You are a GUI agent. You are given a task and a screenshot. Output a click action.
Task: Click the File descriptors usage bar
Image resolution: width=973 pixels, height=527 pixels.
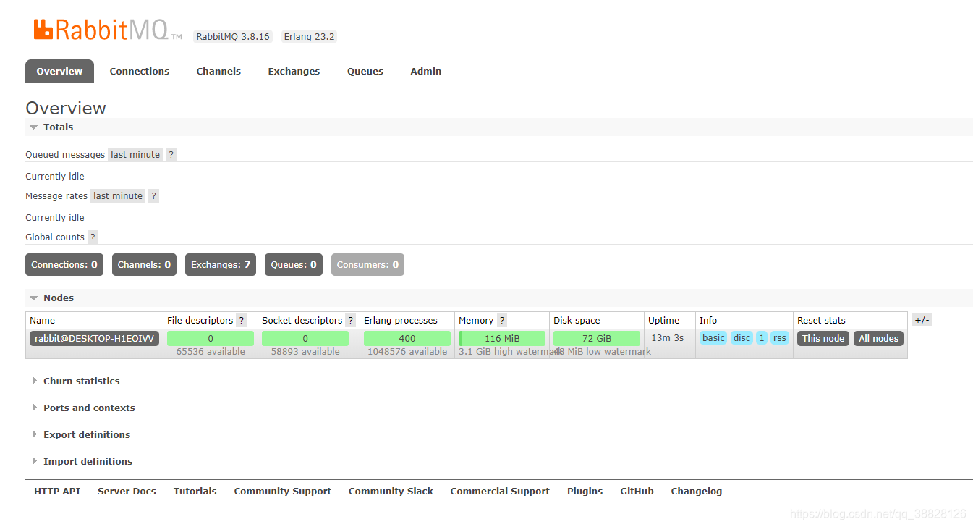[x=211, y=338]
